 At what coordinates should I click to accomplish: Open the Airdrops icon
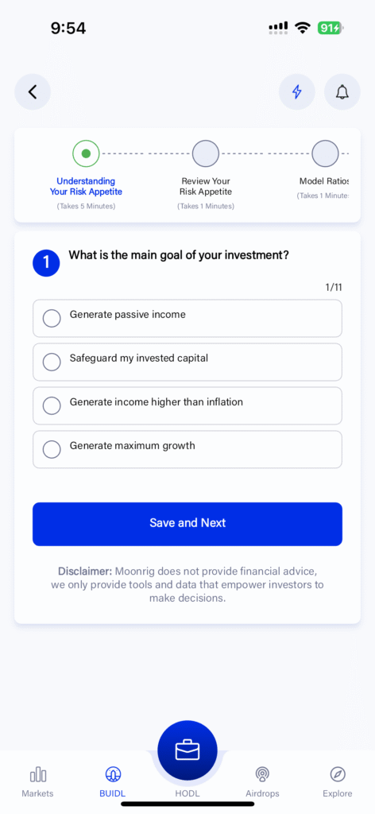[x=262, y=775]
